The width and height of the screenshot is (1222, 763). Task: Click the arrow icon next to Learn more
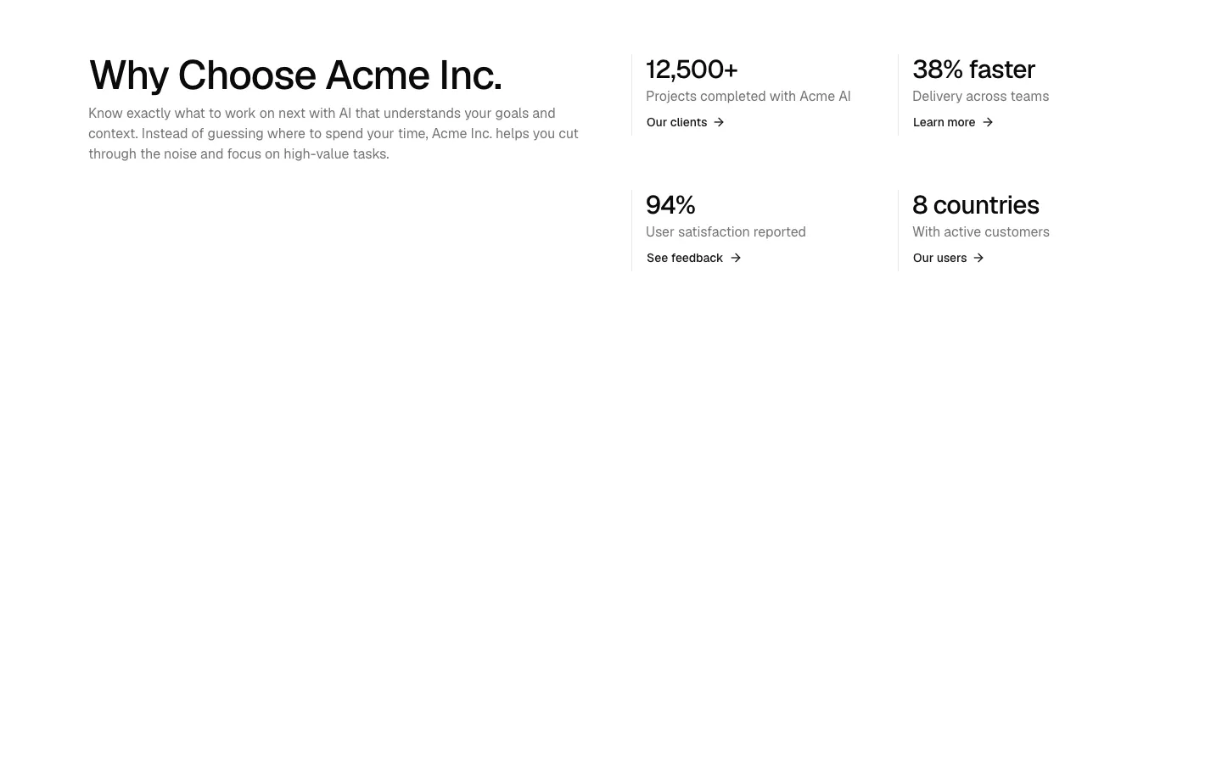(988, 122)
